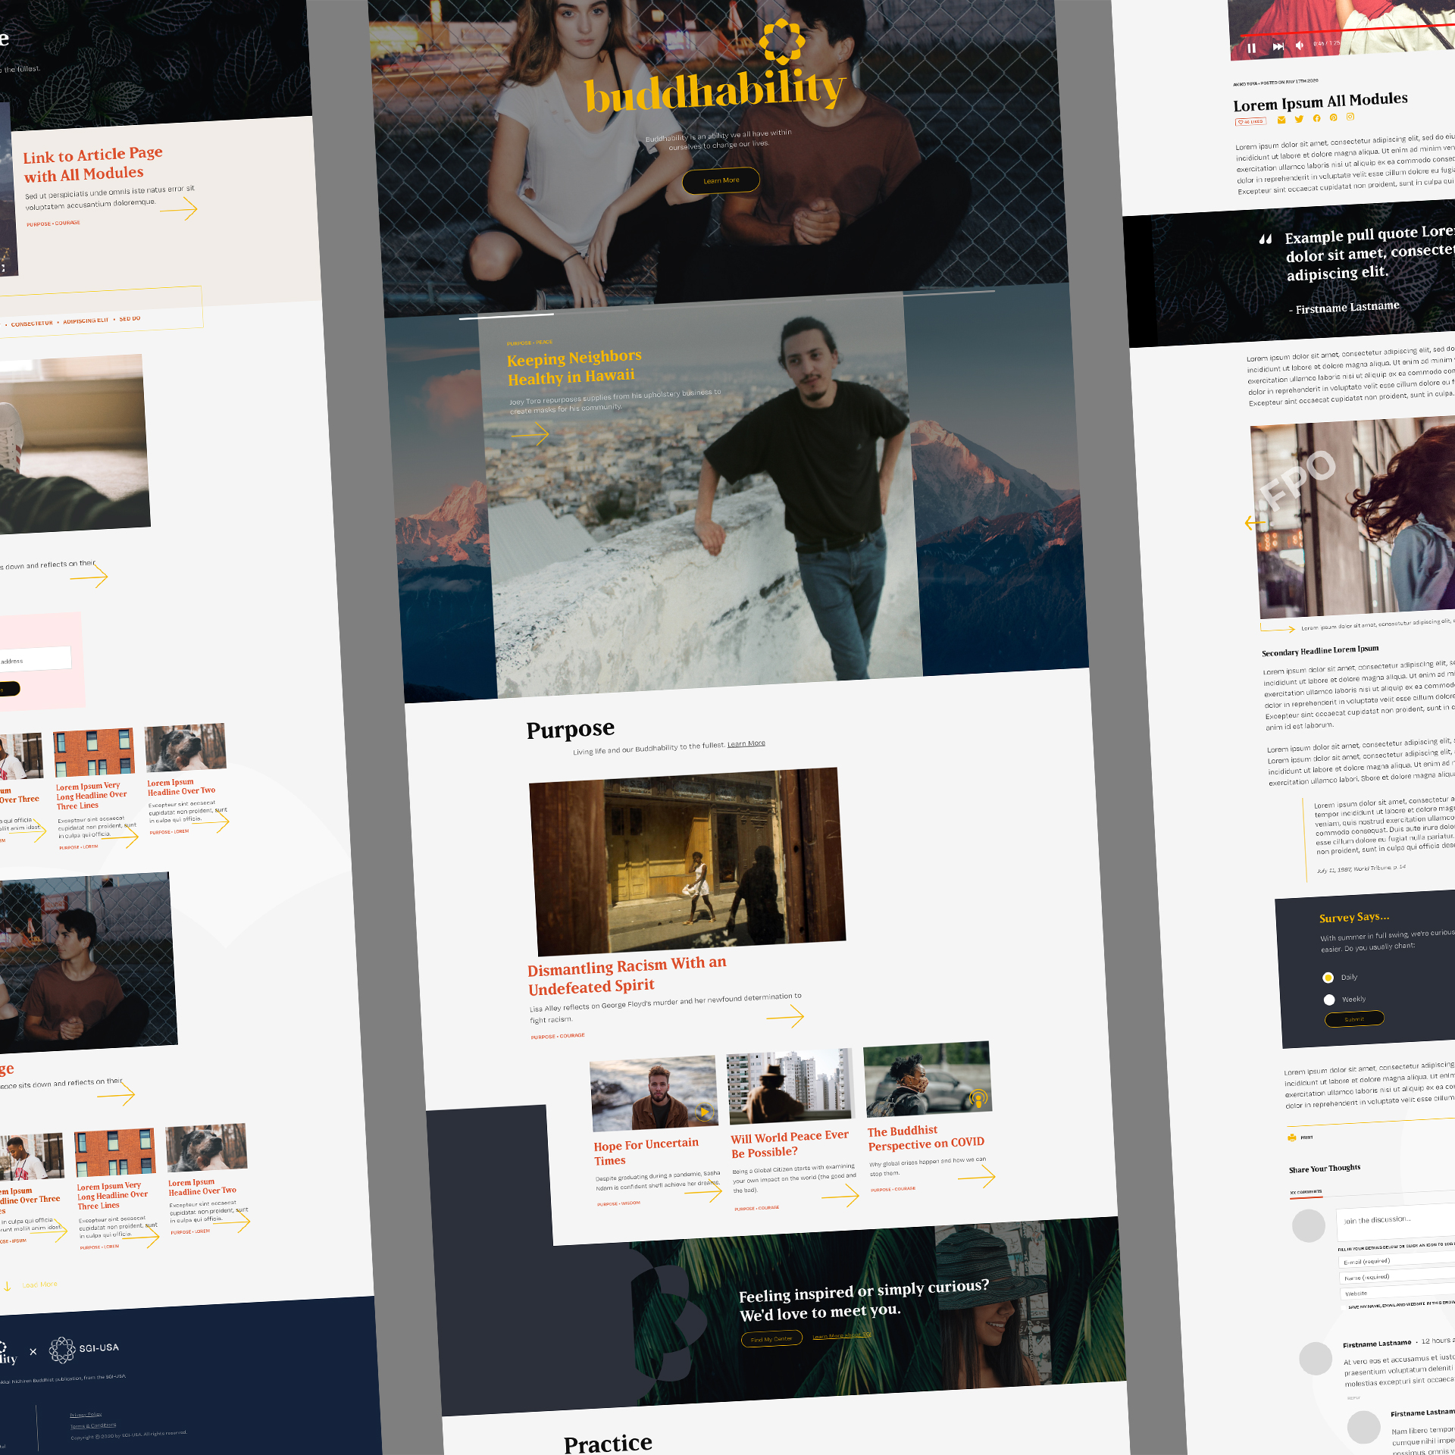Click the SGI-USA footer logo
The image size is (1455, 1455).
click(x=84, y=1350)
